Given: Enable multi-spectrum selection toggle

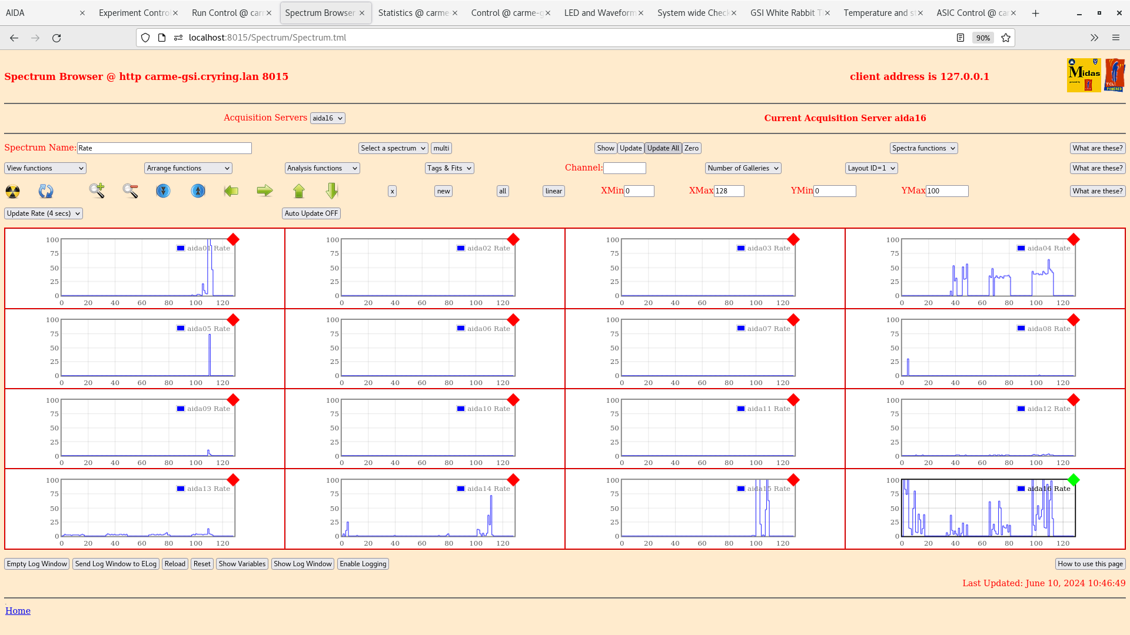Looking at the screenshot, I should point(441,148).
